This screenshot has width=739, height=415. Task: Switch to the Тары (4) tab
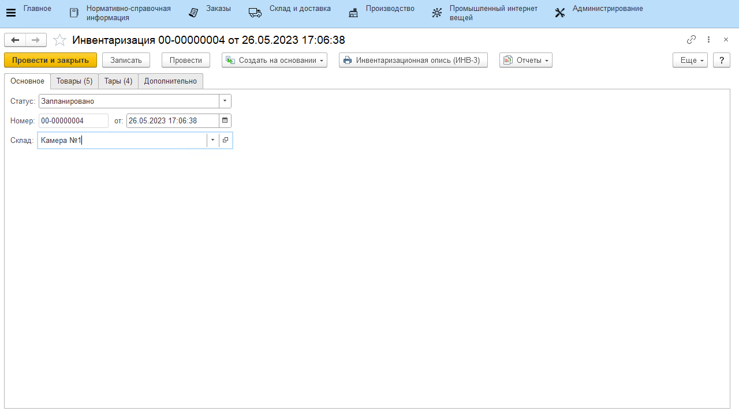[x=118, y=81]
